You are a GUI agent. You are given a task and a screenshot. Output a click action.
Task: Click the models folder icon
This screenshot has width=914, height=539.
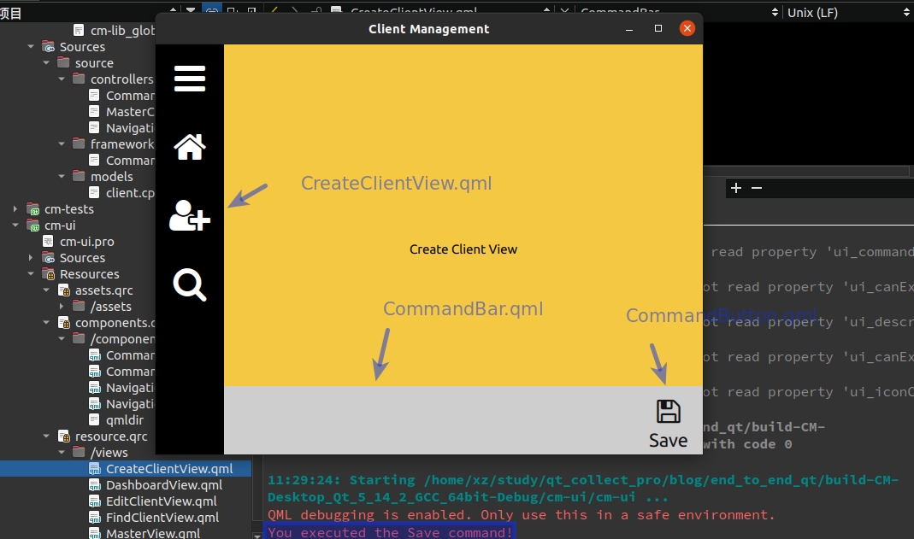click(79, 176)
